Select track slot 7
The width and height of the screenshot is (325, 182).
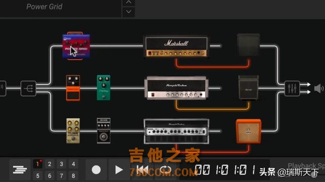pyautogui.click(x=61, y=176)
